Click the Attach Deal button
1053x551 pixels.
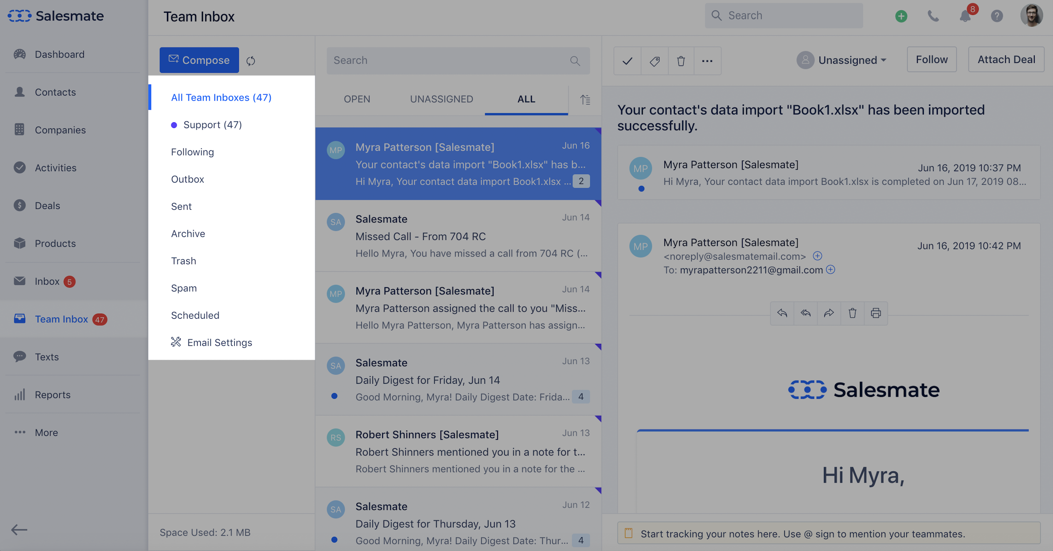click(x=1006, y=60)
